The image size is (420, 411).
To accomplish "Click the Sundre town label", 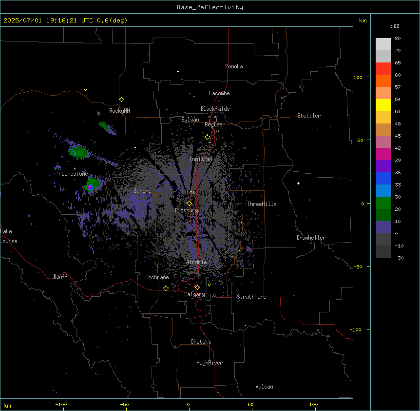I will [x=142, y=191].
